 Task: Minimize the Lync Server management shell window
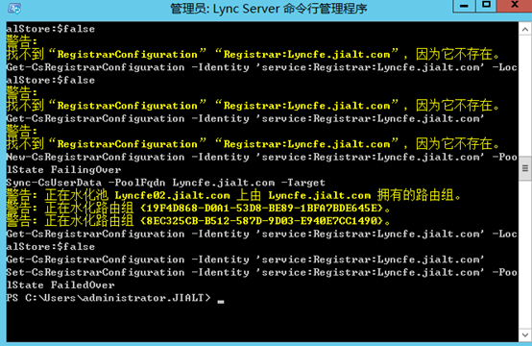[x=464, y=6]
